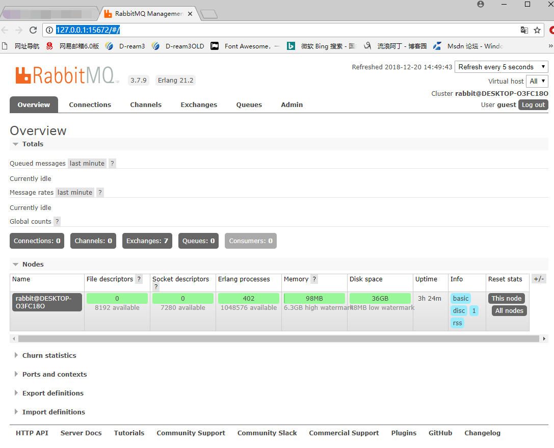Expand Ports and contexts section
The height and width of the screenshot is (448, 554).
click(50, 374)
